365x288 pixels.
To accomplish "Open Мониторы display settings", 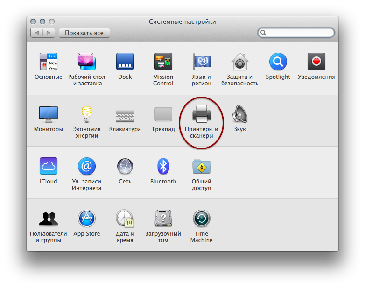I will click(49, 114).
